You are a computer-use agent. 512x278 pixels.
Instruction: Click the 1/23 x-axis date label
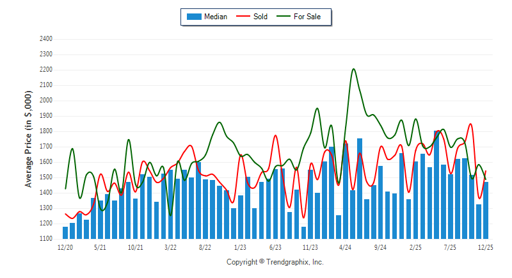(x=241, y=247)
